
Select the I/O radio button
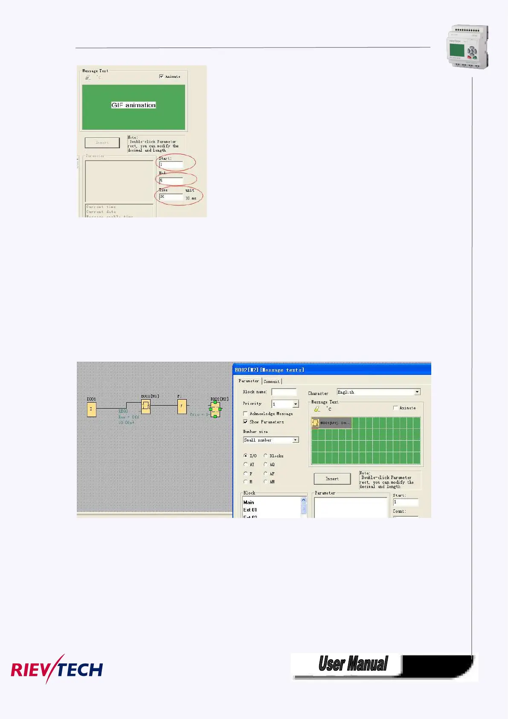(x=245, y=456)
